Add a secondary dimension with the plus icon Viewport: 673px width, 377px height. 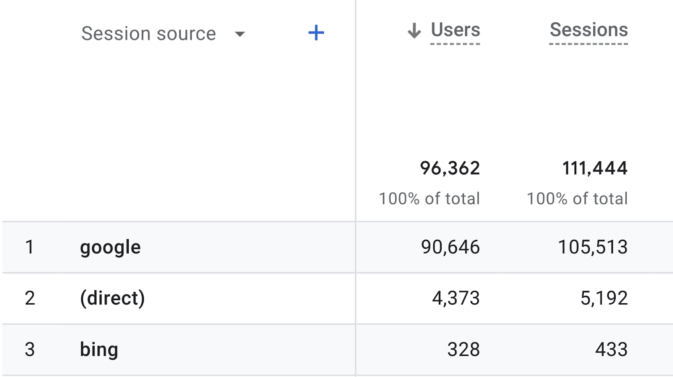[316, 33]
